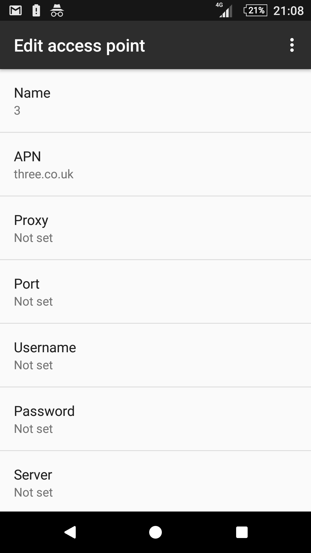Screen dimensions: 311x553
Task: Tap the Edit access point title
Action: pos(79,46)
